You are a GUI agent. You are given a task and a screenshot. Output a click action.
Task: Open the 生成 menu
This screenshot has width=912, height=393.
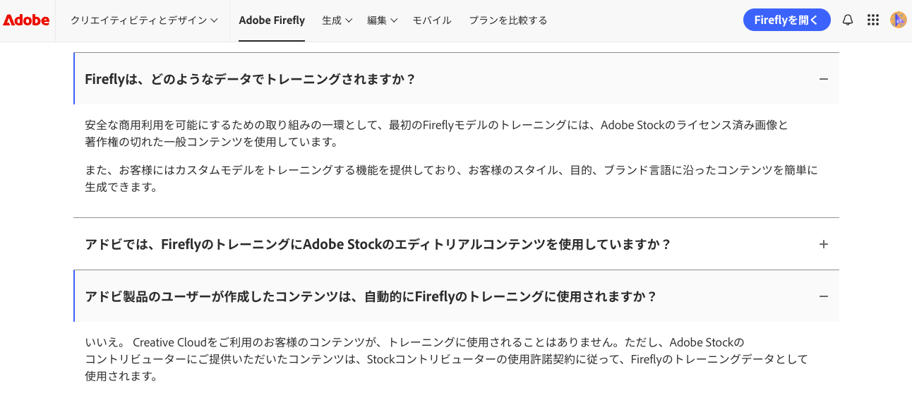(332, 20)
